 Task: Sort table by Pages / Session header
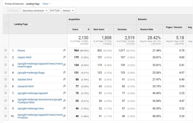174,27
